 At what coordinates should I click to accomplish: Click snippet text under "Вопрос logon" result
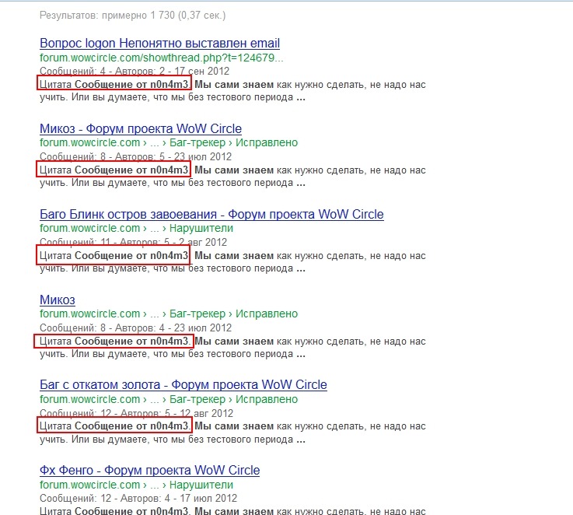(x=232, y=91)
